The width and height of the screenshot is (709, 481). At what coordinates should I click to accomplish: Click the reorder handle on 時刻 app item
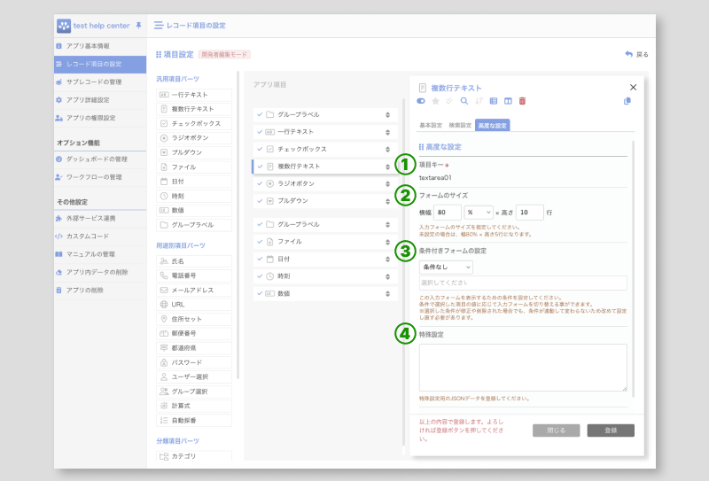point(387,276)
